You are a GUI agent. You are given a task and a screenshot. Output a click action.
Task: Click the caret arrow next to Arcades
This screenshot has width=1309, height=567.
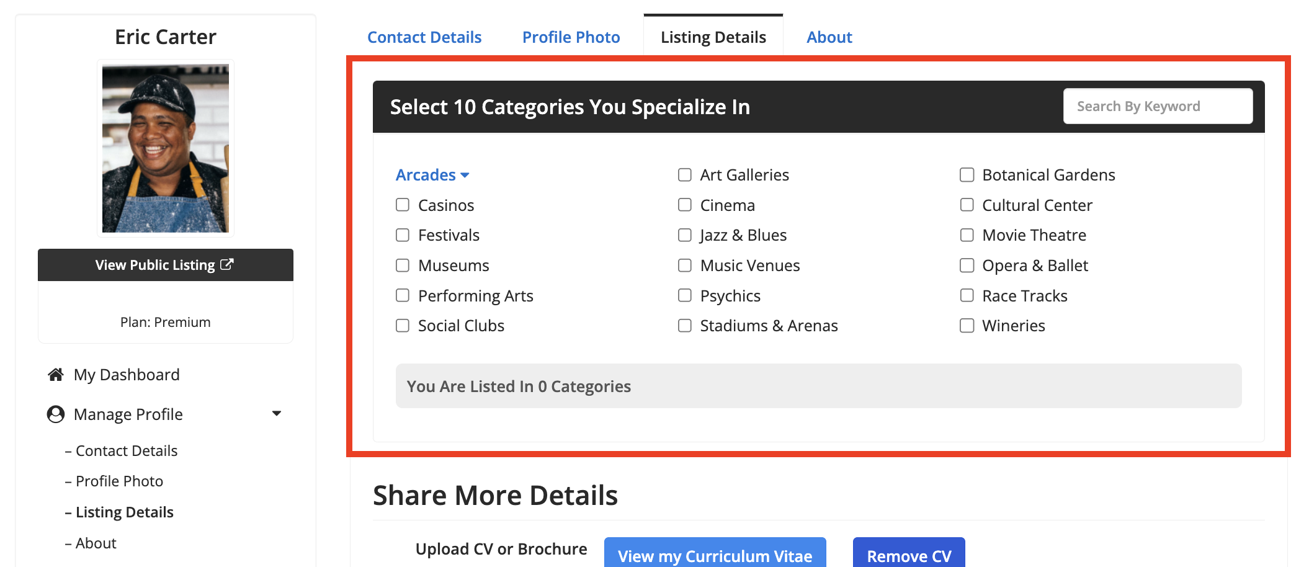tap(465, 176)
